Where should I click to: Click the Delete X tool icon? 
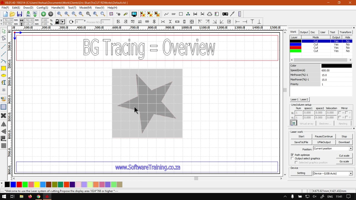[4, 116]
